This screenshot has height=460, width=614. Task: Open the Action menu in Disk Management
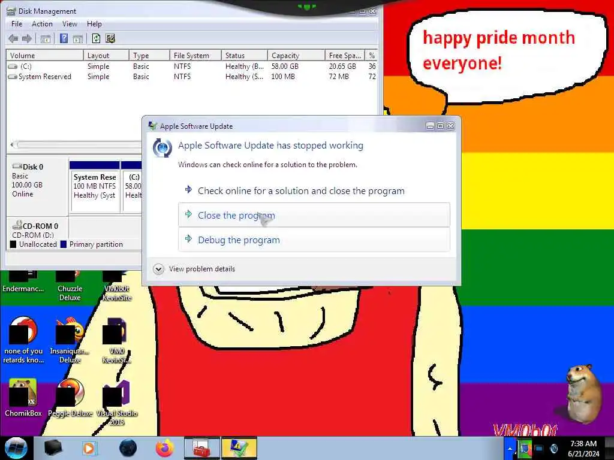coord(42,24)
